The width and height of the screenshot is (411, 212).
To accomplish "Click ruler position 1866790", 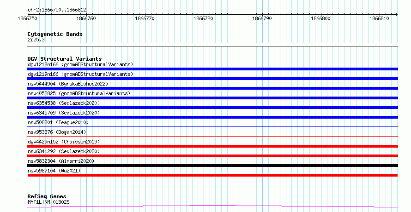I will tap(262, 18).
